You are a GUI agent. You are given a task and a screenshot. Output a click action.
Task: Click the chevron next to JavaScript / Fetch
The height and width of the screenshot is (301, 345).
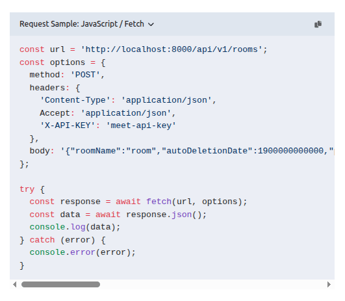pos(151,25)
